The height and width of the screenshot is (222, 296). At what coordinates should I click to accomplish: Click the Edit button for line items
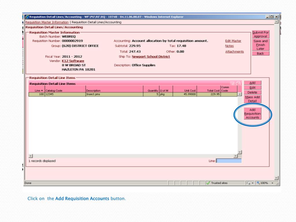(x=252, y=88)
